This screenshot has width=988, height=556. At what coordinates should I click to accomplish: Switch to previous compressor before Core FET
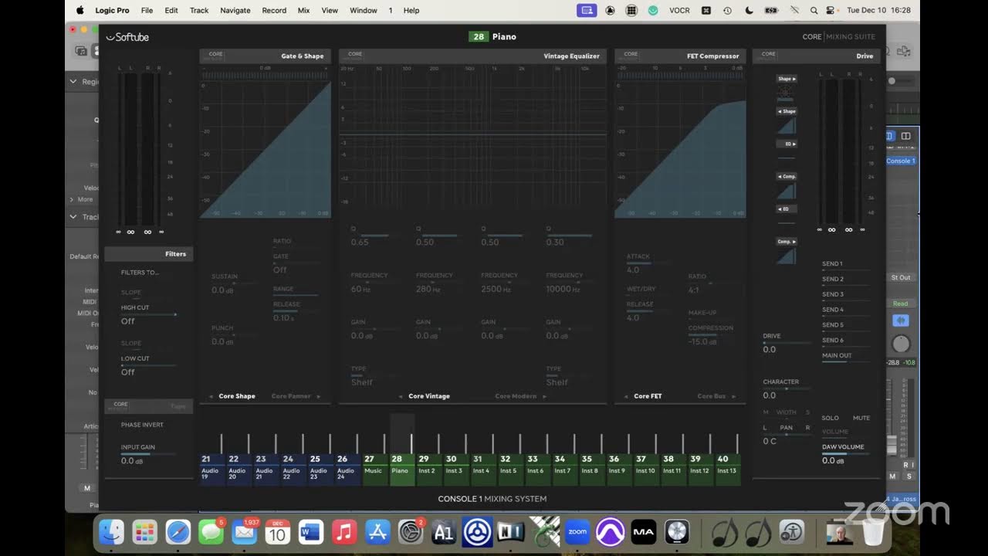click(627, 396)
